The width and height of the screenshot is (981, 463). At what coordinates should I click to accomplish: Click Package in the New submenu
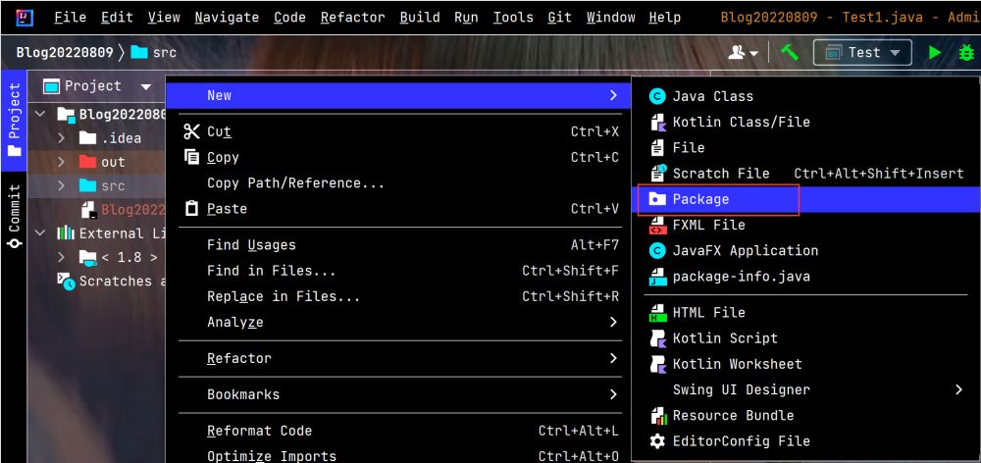tap(700, 199)
